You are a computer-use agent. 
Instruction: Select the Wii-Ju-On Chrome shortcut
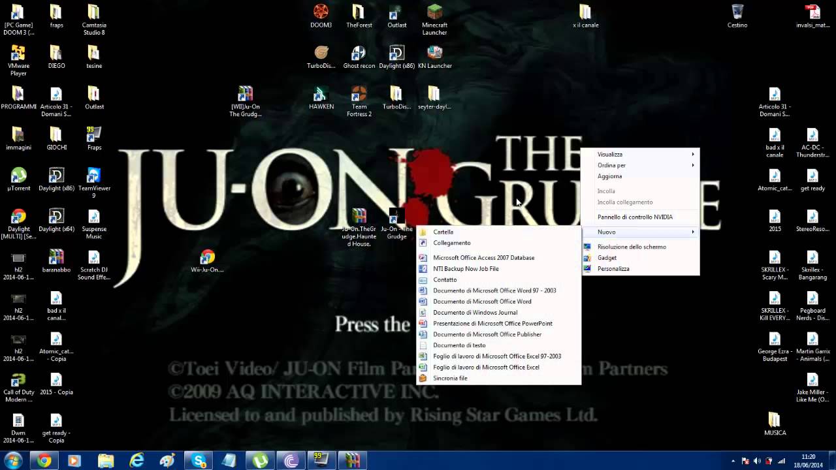(207, 260)
